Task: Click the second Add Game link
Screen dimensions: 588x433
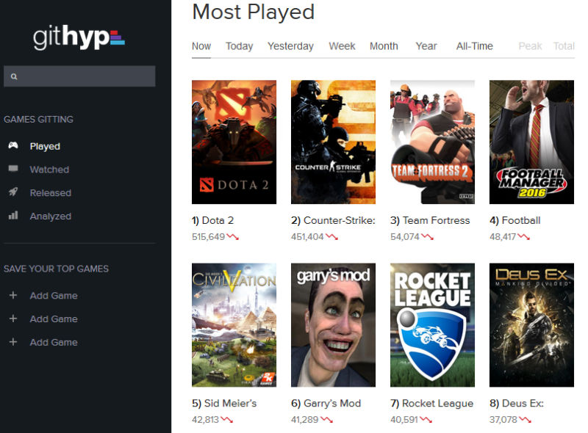Action: (54, 319)
